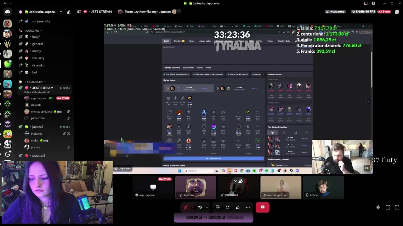Start an activity from call controls
The width and height of the screenshot is (403, 226).
coord(228,207)
